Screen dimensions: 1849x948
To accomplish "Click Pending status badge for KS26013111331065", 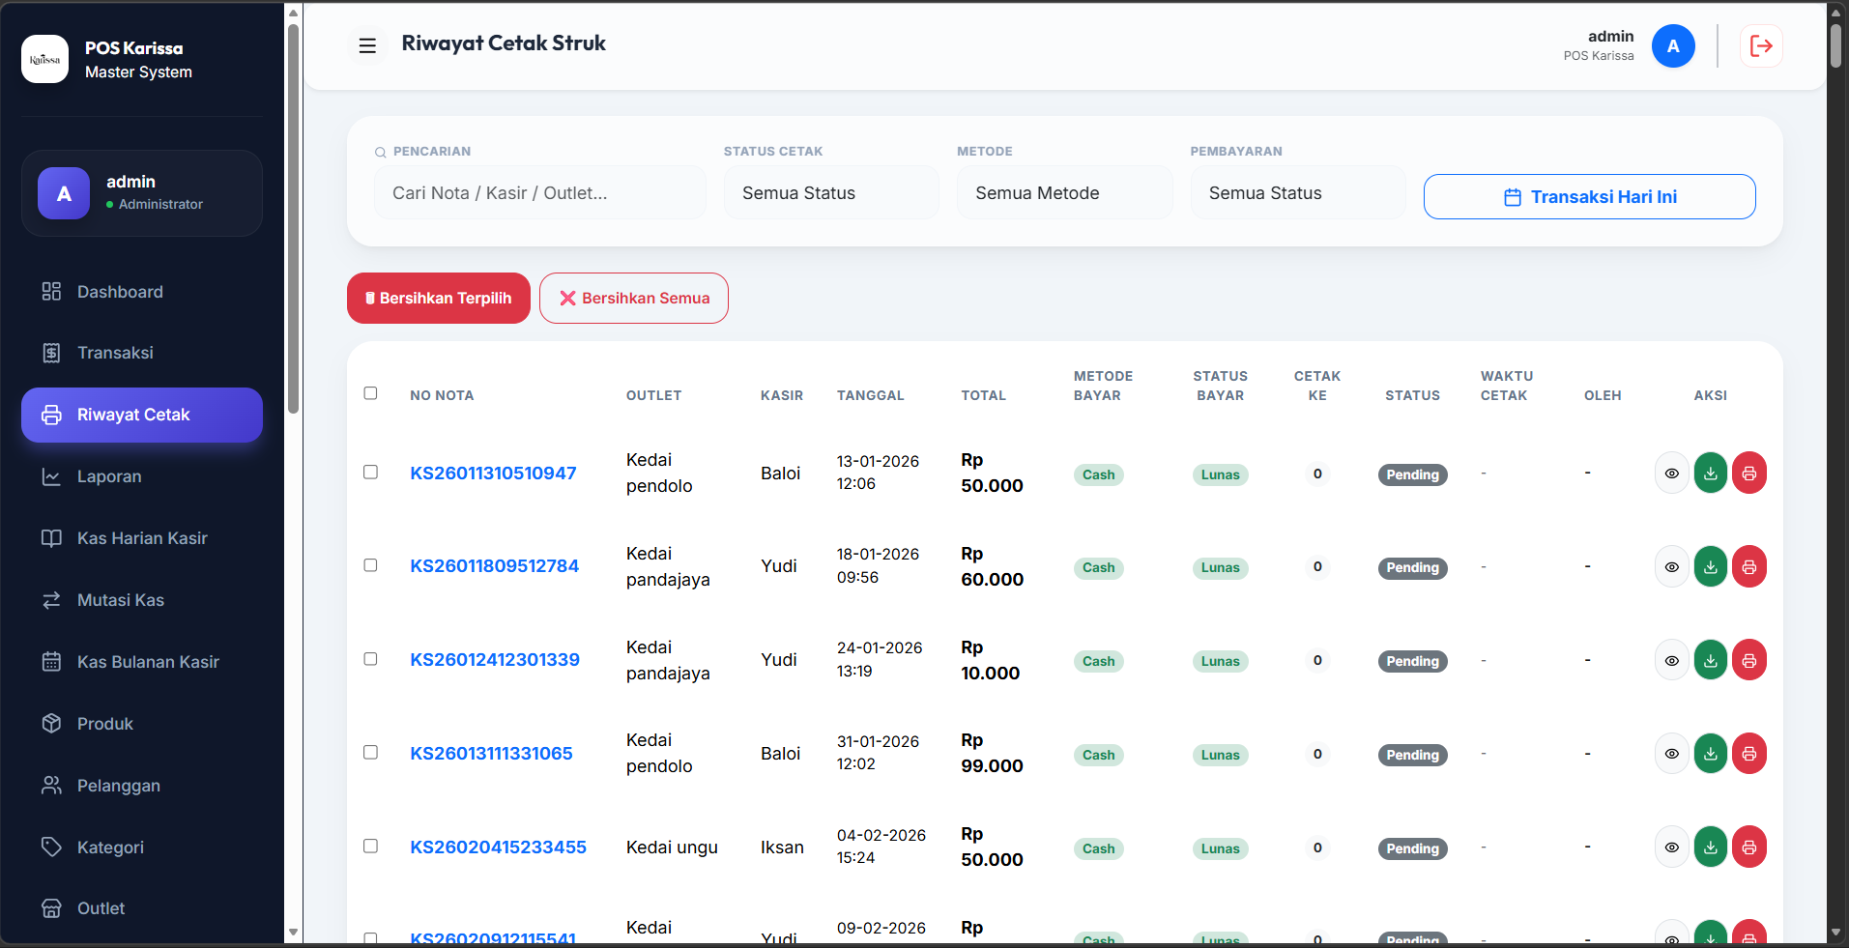I will [1412, 755].
